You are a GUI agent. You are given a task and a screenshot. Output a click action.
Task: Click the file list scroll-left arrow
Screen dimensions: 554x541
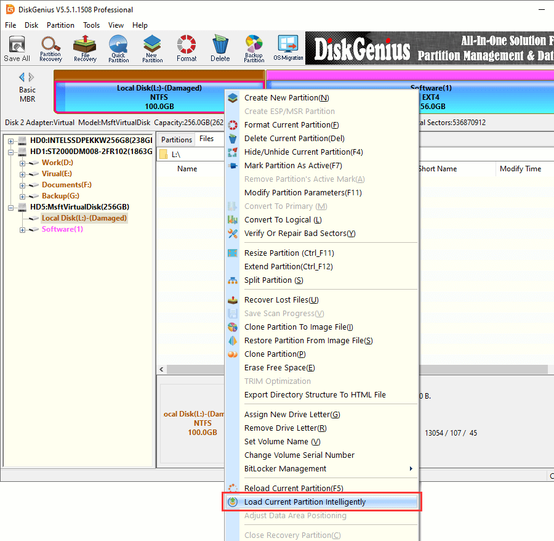coord(161,370)
